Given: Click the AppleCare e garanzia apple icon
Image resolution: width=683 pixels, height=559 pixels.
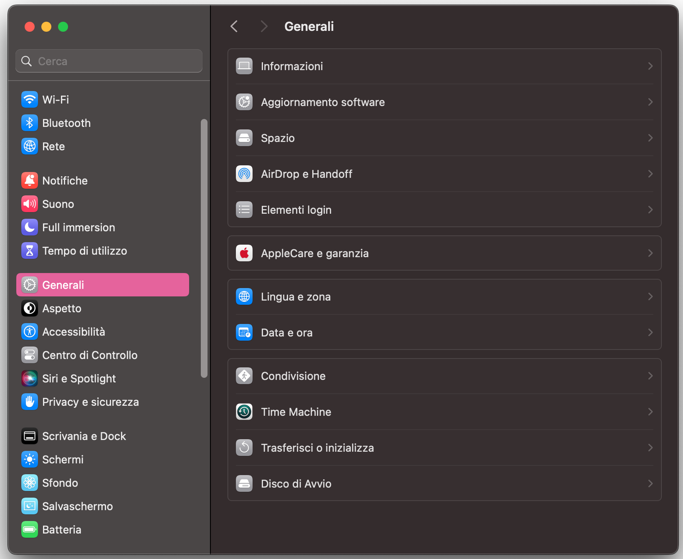Looking at the screenshot, I should point(244,253).
